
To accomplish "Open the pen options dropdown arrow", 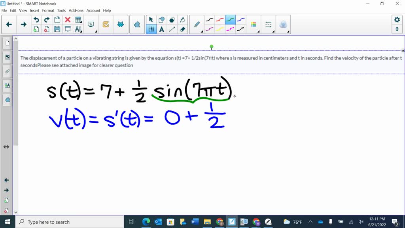I will click(x=201, y=32).
